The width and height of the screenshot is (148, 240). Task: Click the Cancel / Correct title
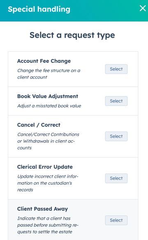pos(39,125)
